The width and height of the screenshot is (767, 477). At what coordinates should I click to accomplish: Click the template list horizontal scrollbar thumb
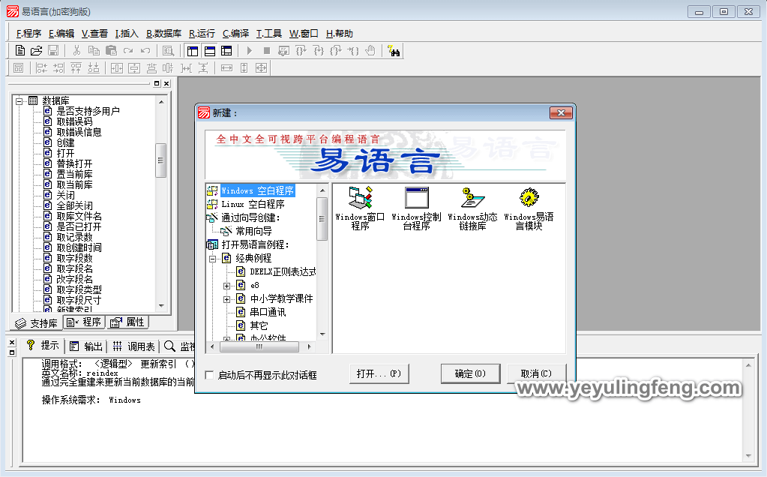point(259,346)
